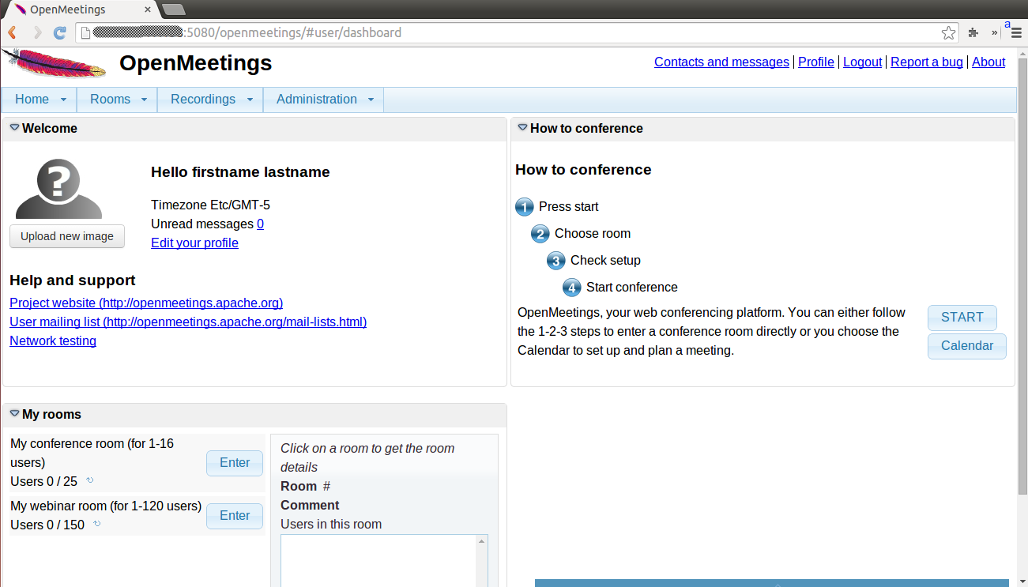Click the Report a bug link

[x=927, y=62]
